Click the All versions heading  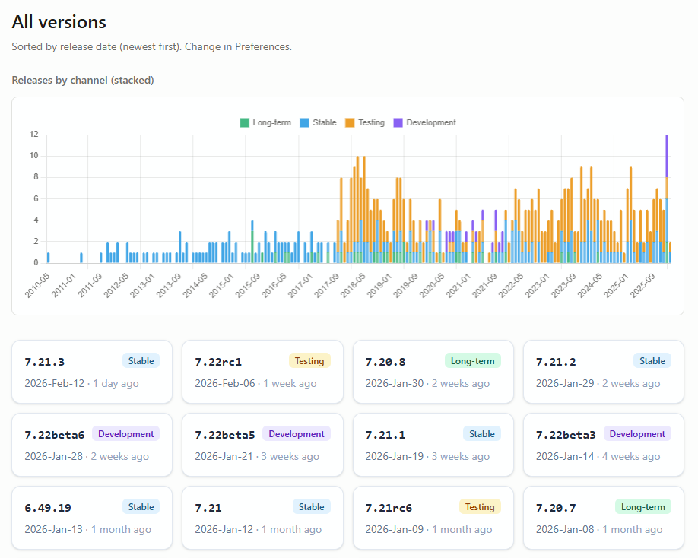pos(59,22)
